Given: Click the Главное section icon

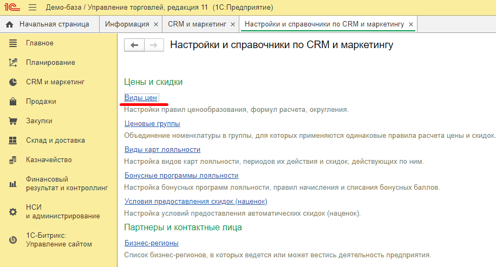Looking at the screenshot, I should point(13,43).
